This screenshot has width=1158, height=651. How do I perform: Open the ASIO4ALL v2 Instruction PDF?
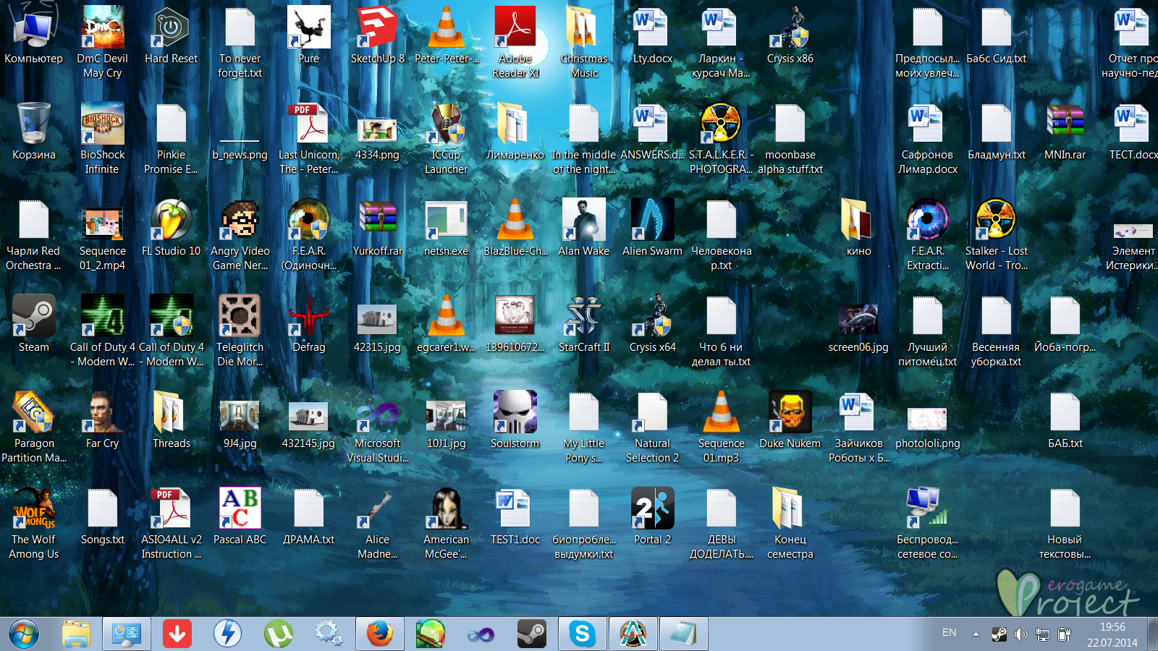(x=171, y=523)
